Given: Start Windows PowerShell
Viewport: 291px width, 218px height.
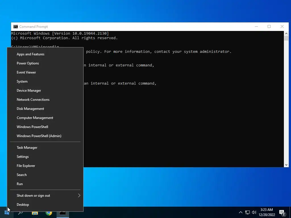Looking at the screenshot, I should pyautogui.click(x=45, y=127).
